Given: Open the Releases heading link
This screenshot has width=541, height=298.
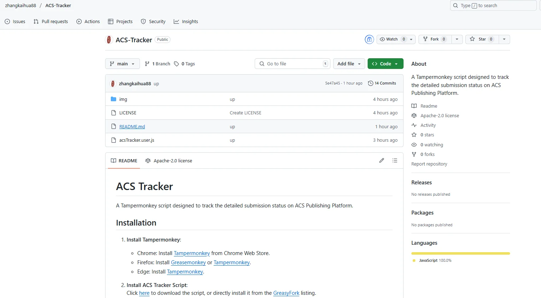Looking at the screenshot, I should pyautogui.click(x=422, y=182).
